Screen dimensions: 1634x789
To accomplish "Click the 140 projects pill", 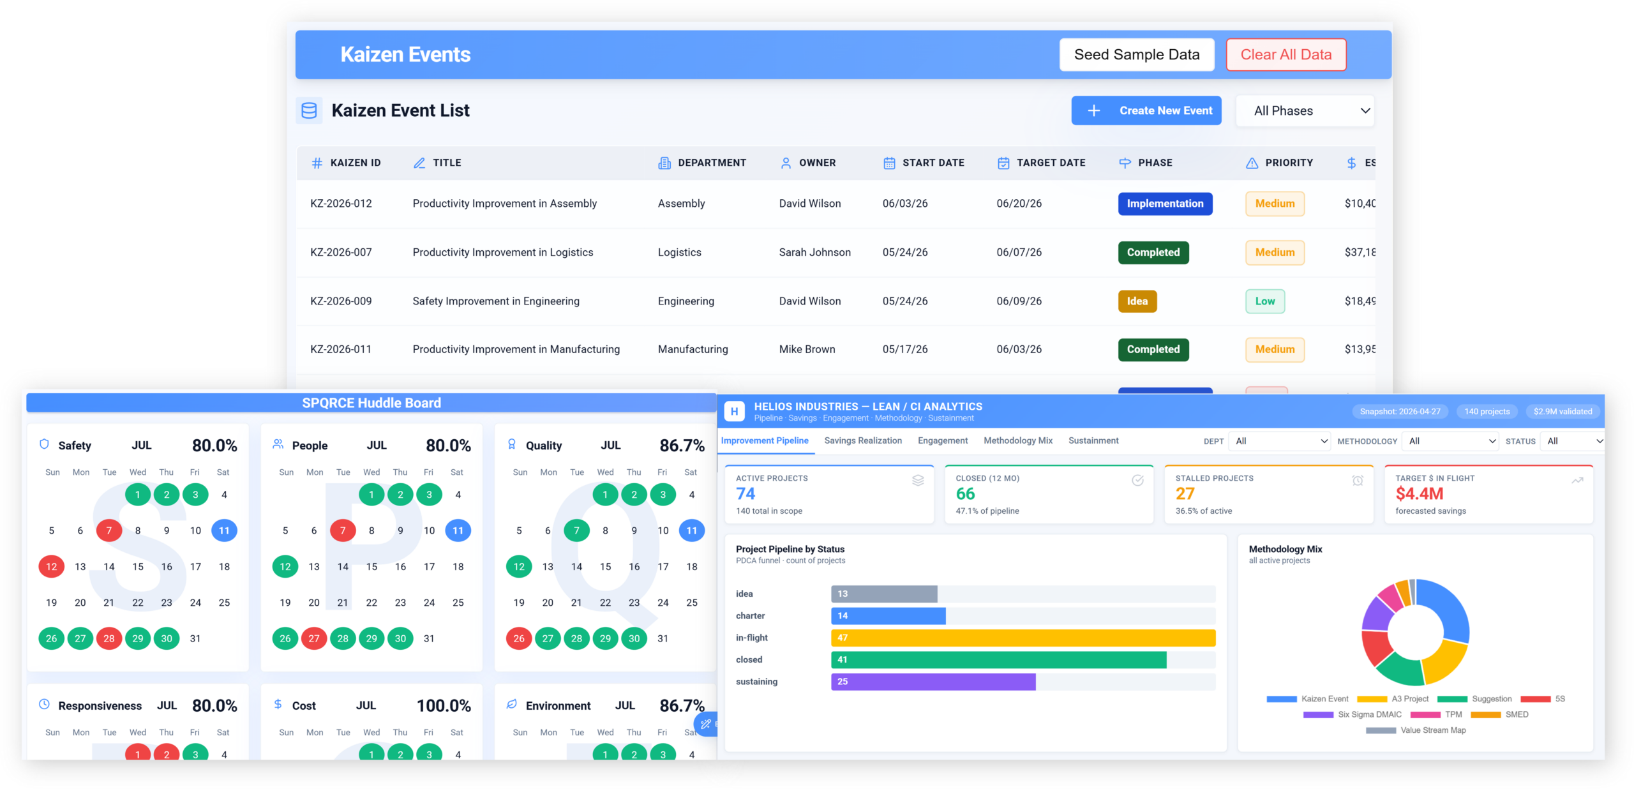I will (x=1487, y=412).
